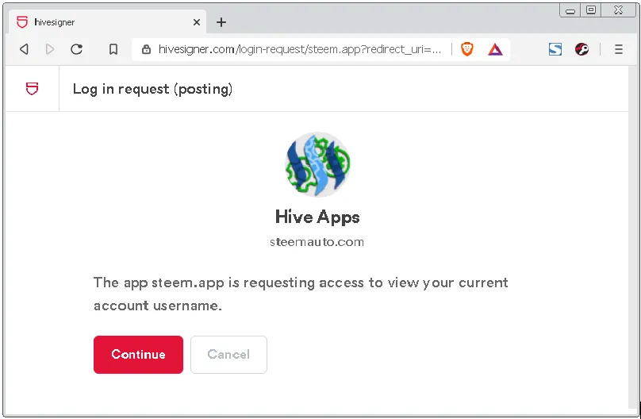Click the blue S extension icon
The image size is (641, 419).
pos(555,49)
